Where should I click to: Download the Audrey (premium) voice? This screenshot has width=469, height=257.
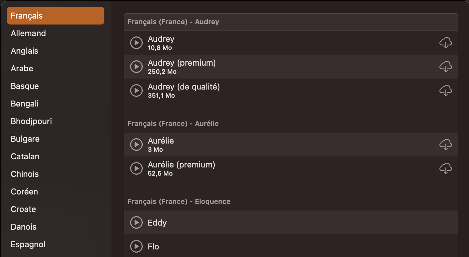pyautogui.click(x=445, y=67)
